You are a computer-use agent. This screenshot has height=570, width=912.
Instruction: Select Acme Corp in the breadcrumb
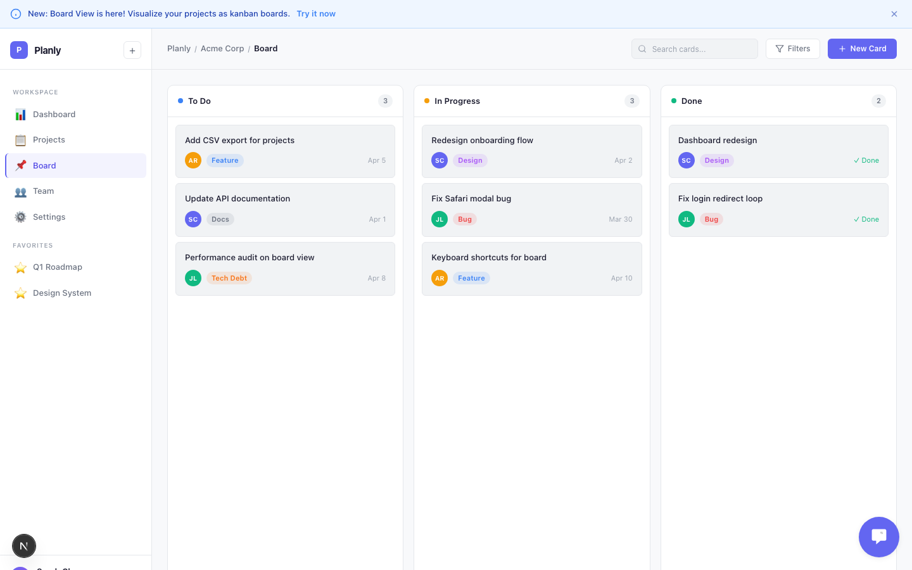click(222, 49)
